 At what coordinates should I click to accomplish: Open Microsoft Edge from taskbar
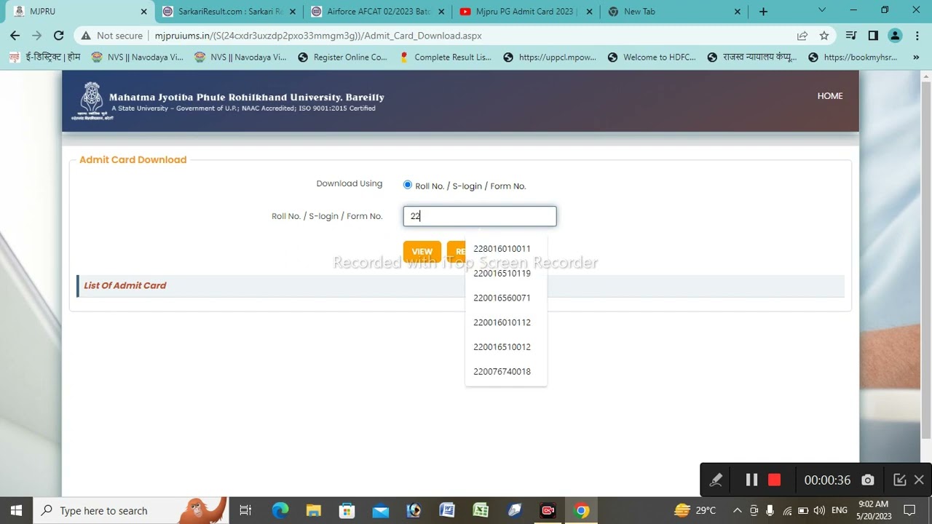[x=280, y=510]
